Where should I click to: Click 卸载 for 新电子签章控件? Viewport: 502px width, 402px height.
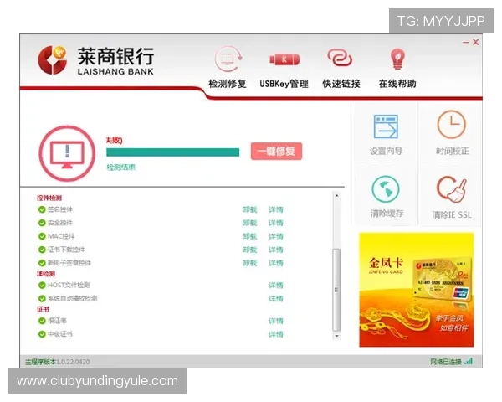tap(249, 263)
